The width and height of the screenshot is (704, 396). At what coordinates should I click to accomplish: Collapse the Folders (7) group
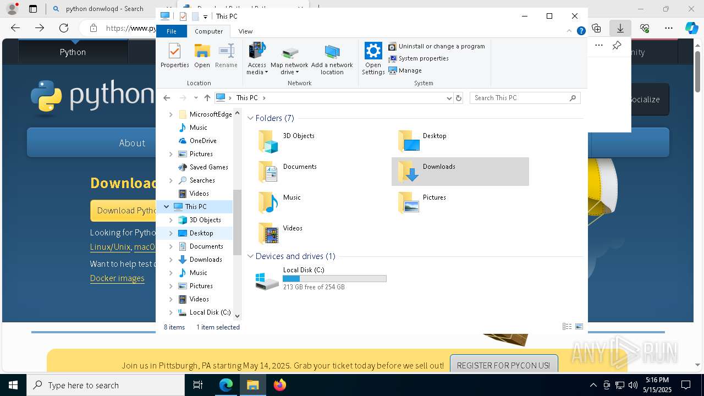tap(250, 118)
